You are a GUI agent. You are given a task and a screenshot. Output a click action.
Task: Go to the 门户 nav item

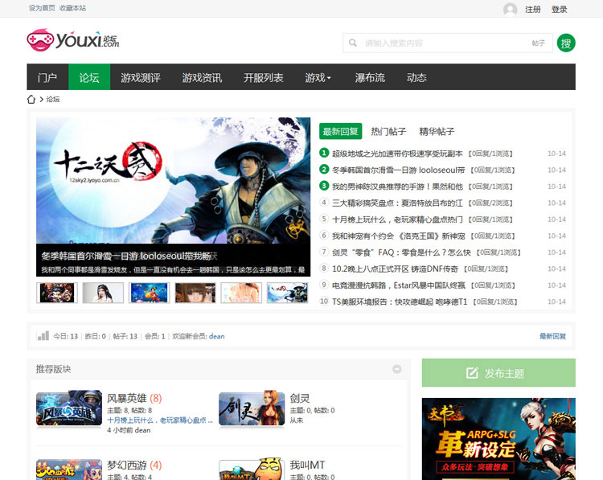coord(47,77)
